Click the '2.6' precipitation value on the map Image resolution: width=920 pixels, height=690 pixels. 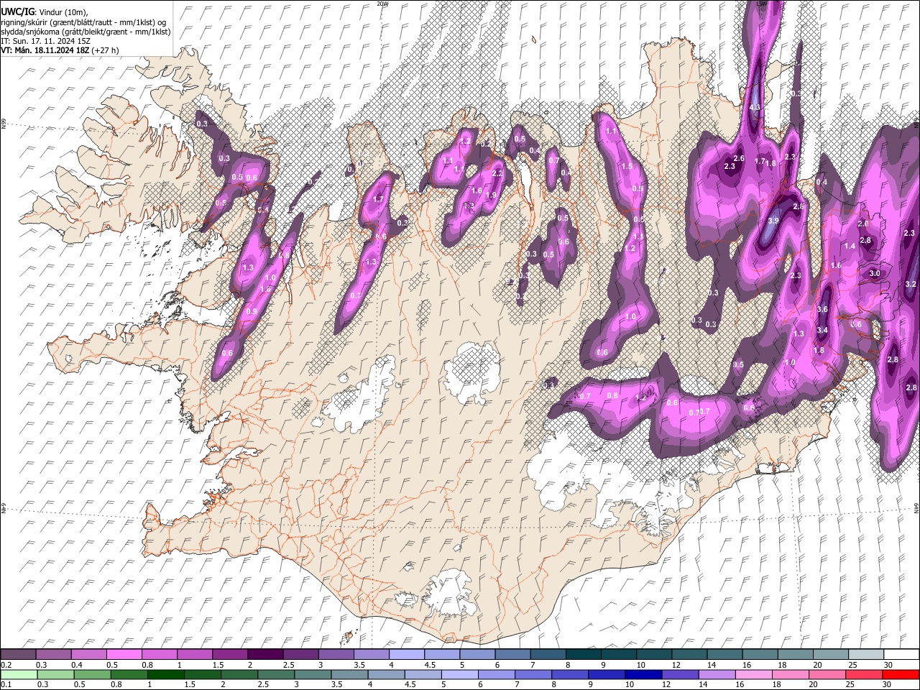click(739, 158)
